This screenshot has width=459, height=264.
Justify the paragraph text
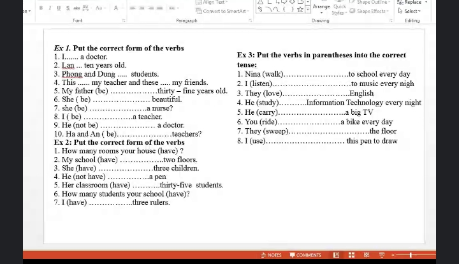click(x=159, y=8)
